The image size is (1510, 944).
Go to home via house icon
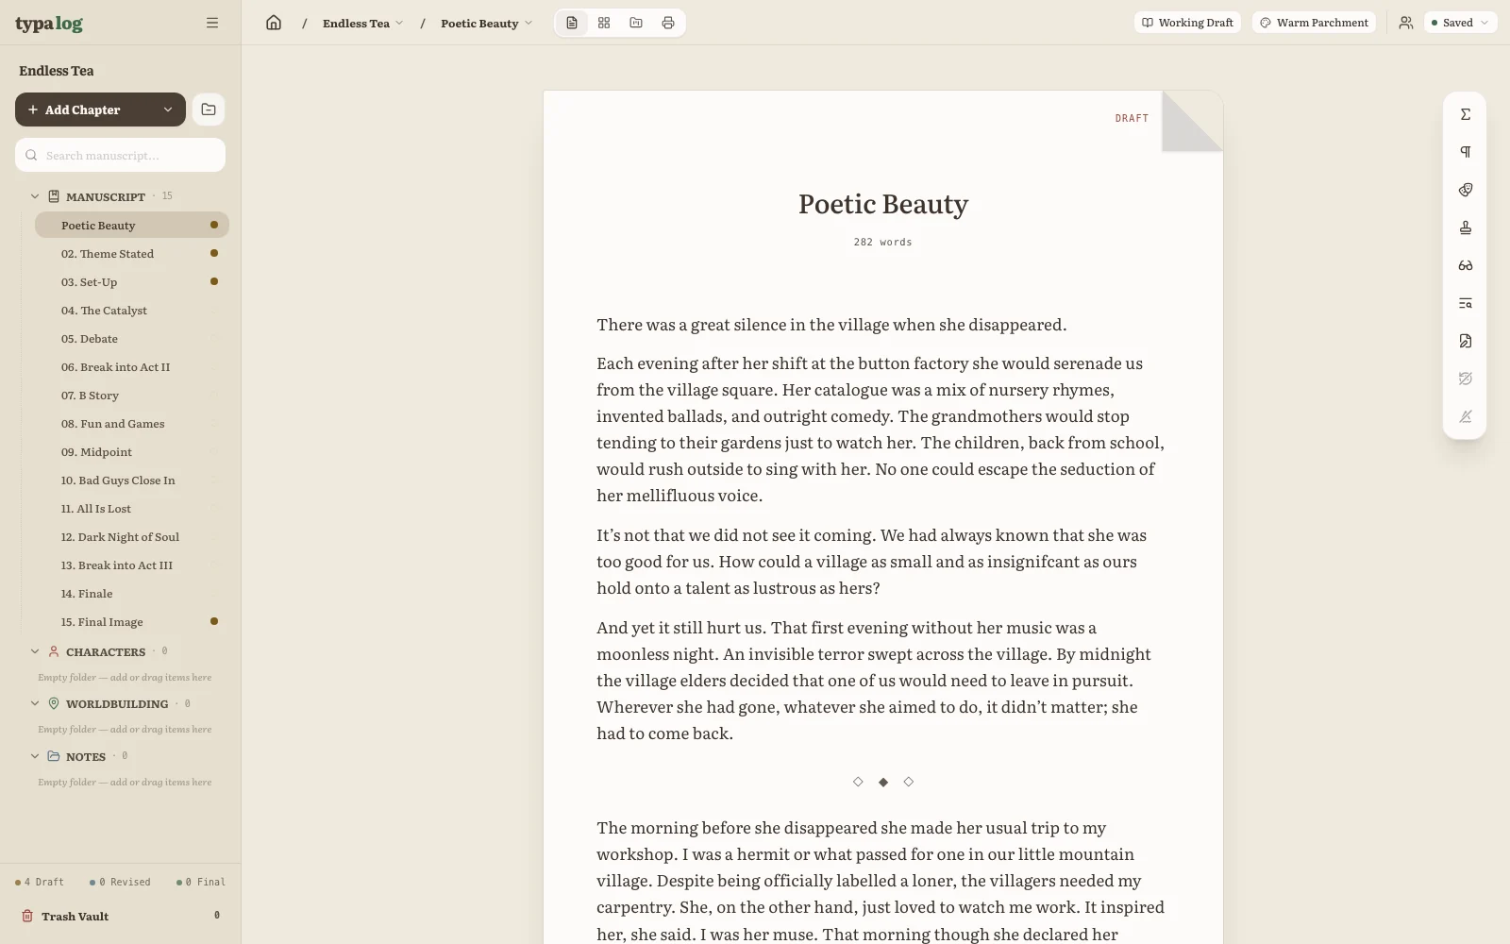coord(274,23)
